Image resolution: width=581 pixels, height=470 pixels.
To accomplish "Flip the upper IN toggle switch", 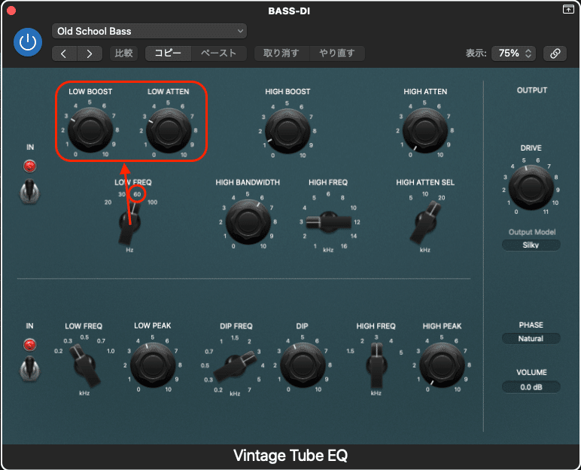I will click(x=29, y=191).
